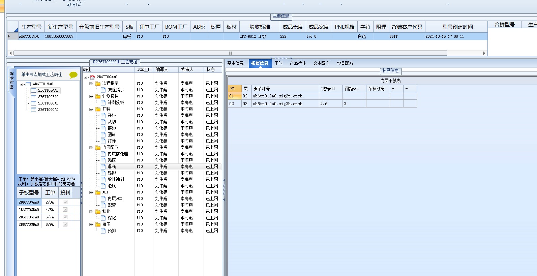The width and height of the screenshot is (537, 276).
Task: Click the 生产型号 column header
Action: 31,27
